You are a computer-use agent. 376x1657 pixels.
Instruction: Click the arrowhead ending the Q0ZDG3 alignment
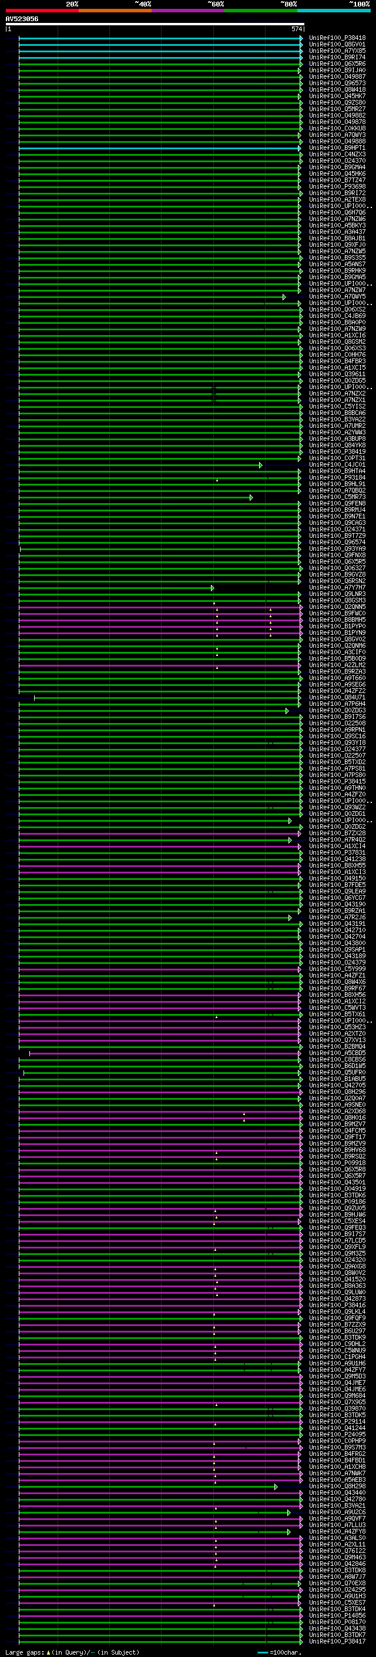pyautogui.click(x=287, y=711)
